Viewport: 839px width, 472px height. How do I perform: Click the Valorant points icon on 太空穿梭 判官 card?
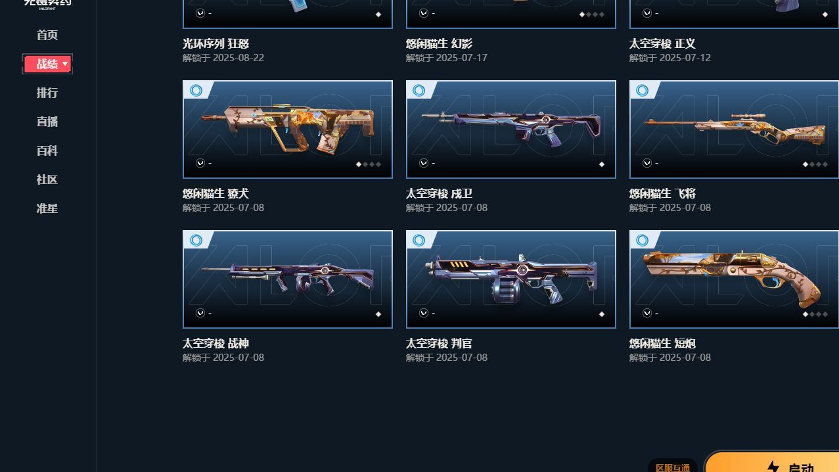point(424,313)
